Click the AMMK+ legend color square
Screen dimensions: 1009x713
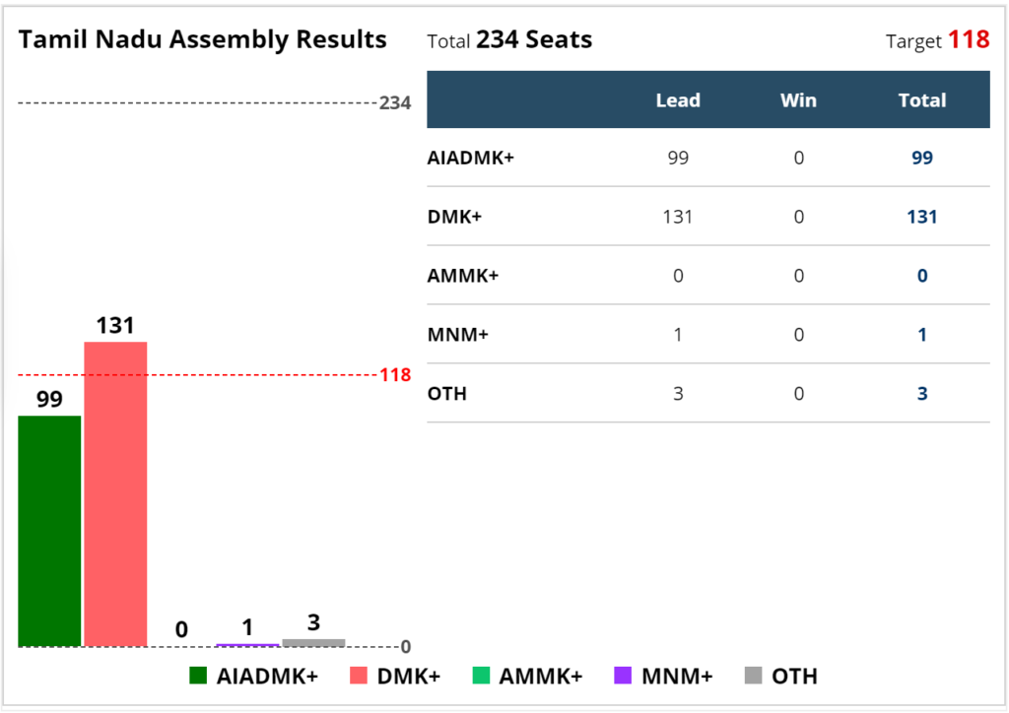point(481,676)
